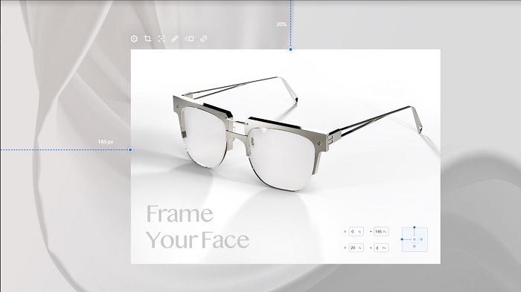Viewport: 521px width, 292px height.
Task: Click the blue handle on image's left edge
Action: 130,150
